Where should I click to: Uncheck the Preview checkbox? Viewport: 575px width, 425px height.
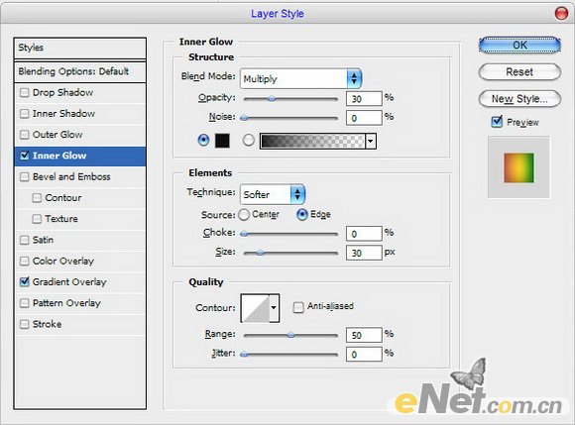497,122
